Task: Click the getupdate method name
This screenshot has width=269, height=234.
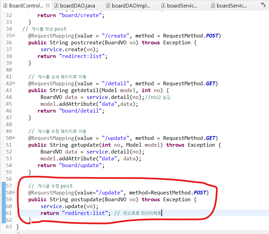Action: click(85, 145)
